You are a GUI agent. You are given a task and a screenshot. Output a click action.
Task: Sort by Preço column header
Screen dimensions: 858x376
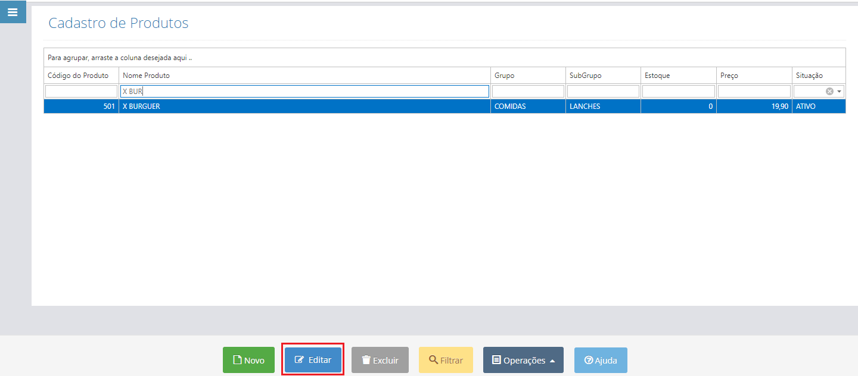coord(754,76)
